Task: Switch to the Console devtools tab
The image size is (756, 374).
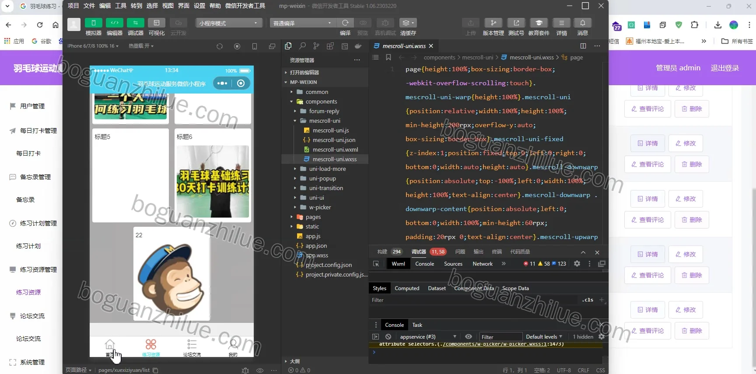Action: click(424, 264)
